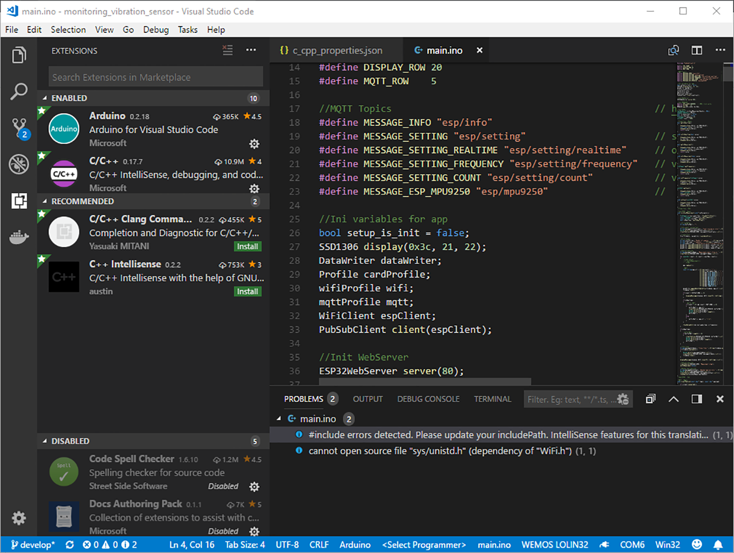Open Docs Authoring Pack manage gear

[254, 531]
